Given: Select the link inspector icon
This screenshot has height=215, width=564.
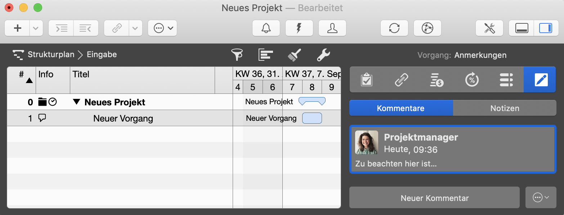Looking at the screenshot, I should (x=402, y=79).
